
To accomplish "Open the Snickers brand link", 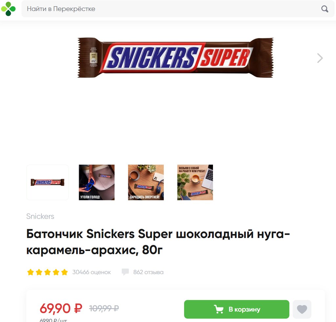I will point(40,216).
